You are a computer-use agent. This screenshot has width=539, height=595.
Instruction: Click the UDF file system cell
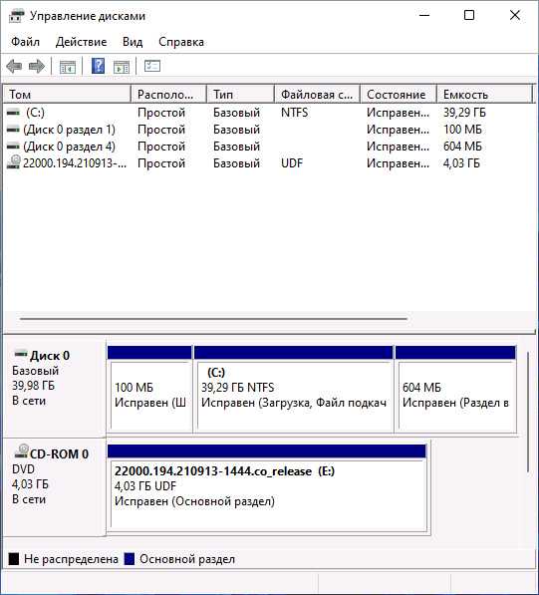pyautogui.click(x=292, y=163)
